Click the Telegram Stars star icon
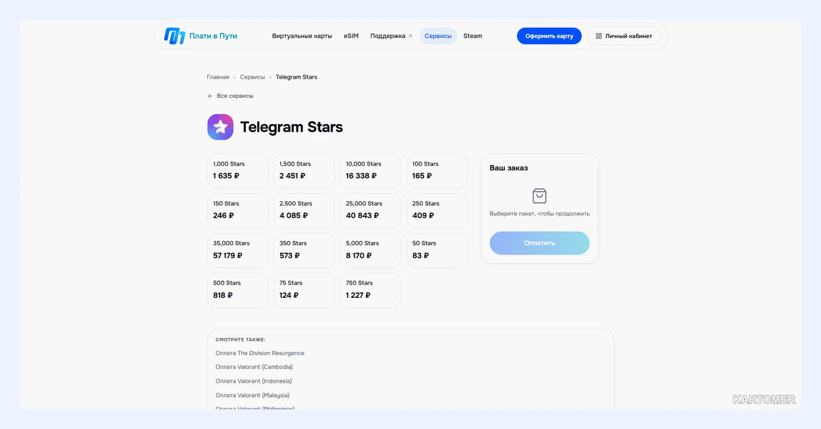This screenshot has width=821, height=429. [x=220, y=127]
